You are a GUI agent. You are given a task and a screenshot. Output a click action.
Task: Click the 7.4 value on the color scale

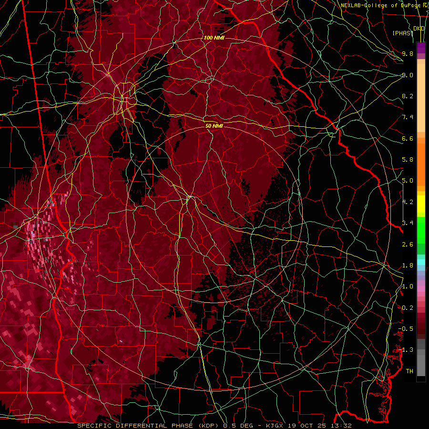point(408,117)
